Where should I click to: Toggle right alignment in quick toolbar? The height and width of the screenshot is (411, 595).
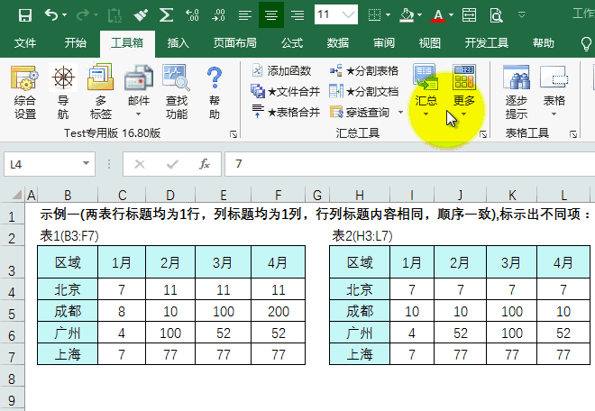tap(297, 14)
